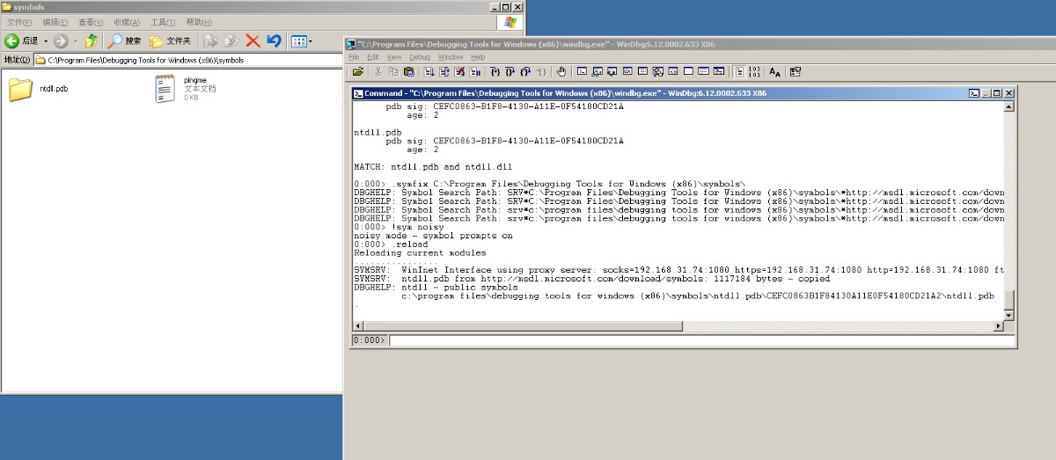Click the Command window vertical scrollbar down arrow
1056x460 pixels.
point(1008,316)
